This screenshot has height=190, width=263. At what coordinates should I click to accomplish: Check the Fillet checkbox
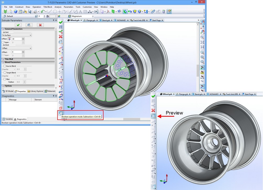(4, 79)
